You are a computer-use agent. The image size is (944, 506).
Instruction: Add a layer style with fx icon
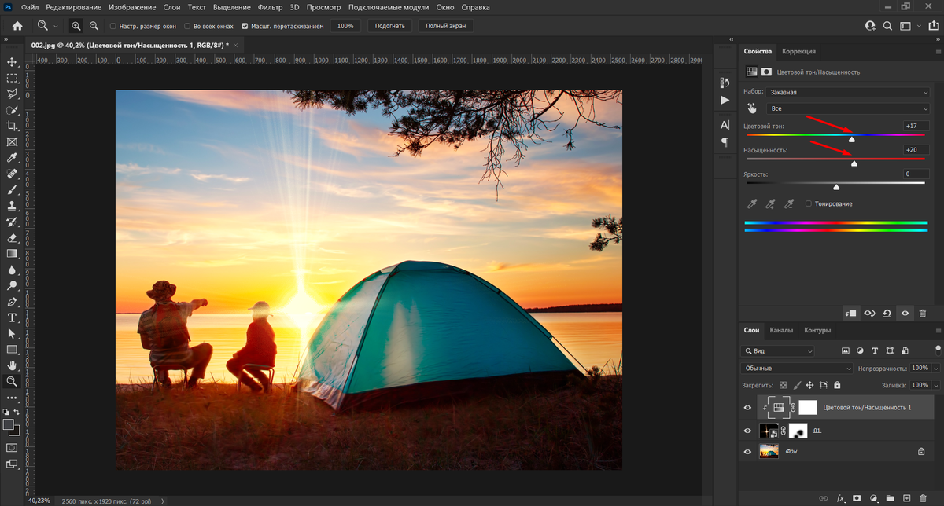click(x=840, y=498)
